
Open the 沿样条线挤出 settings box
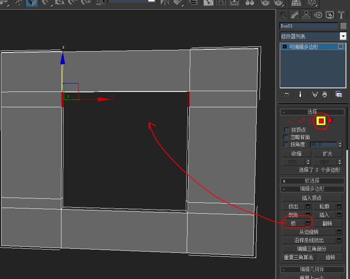[x=339, y=240]
